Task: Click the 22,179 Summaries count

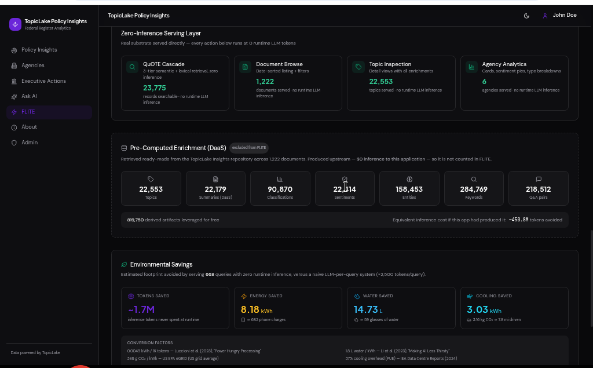Action: [x=215, y=190]
